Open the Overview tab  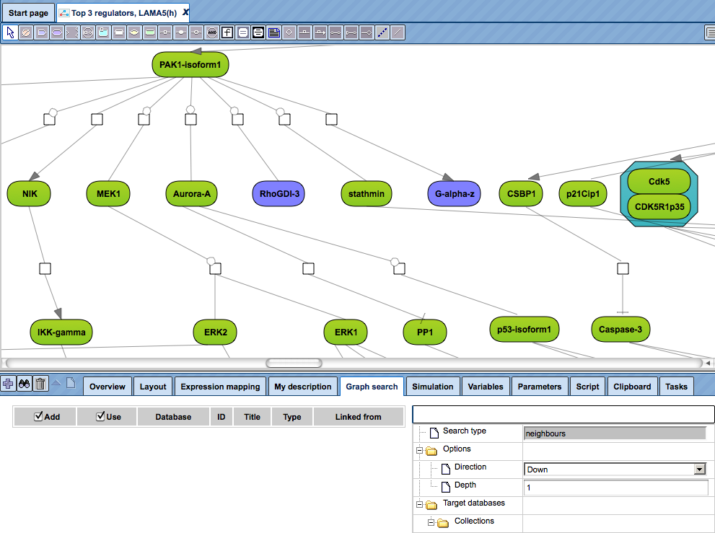[x=108, y=386]
